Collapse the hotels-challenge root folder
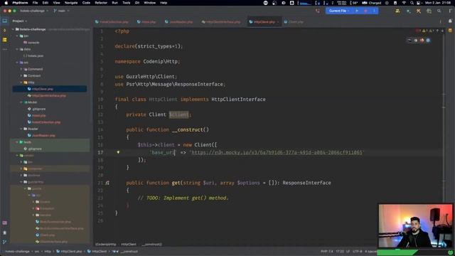The image size is (455, 256). pos(13,29)
